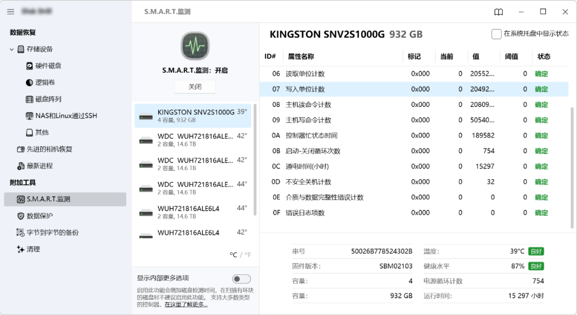The width and height of the screenshot is (577, 315).
Task: Click the 阈值 column header
Action: pos(511,56)
